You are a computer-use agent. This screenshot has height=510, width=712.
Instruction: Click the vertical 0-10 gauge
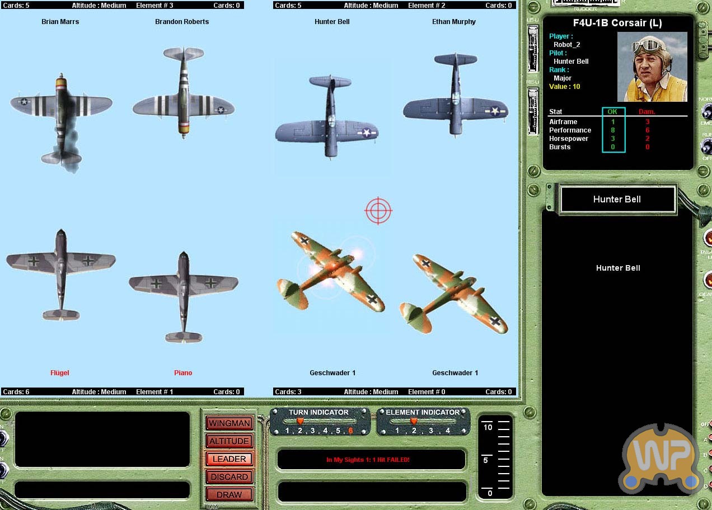pos(495,457)
